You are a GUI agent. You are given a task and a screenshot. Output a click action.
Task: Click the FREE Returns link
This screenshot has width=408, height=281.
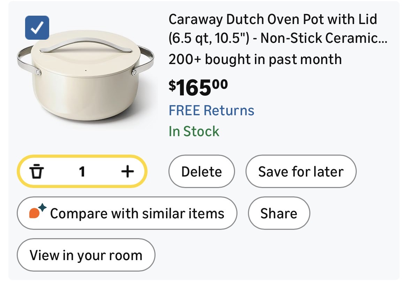pyautogui.click(x=211, y=110)
